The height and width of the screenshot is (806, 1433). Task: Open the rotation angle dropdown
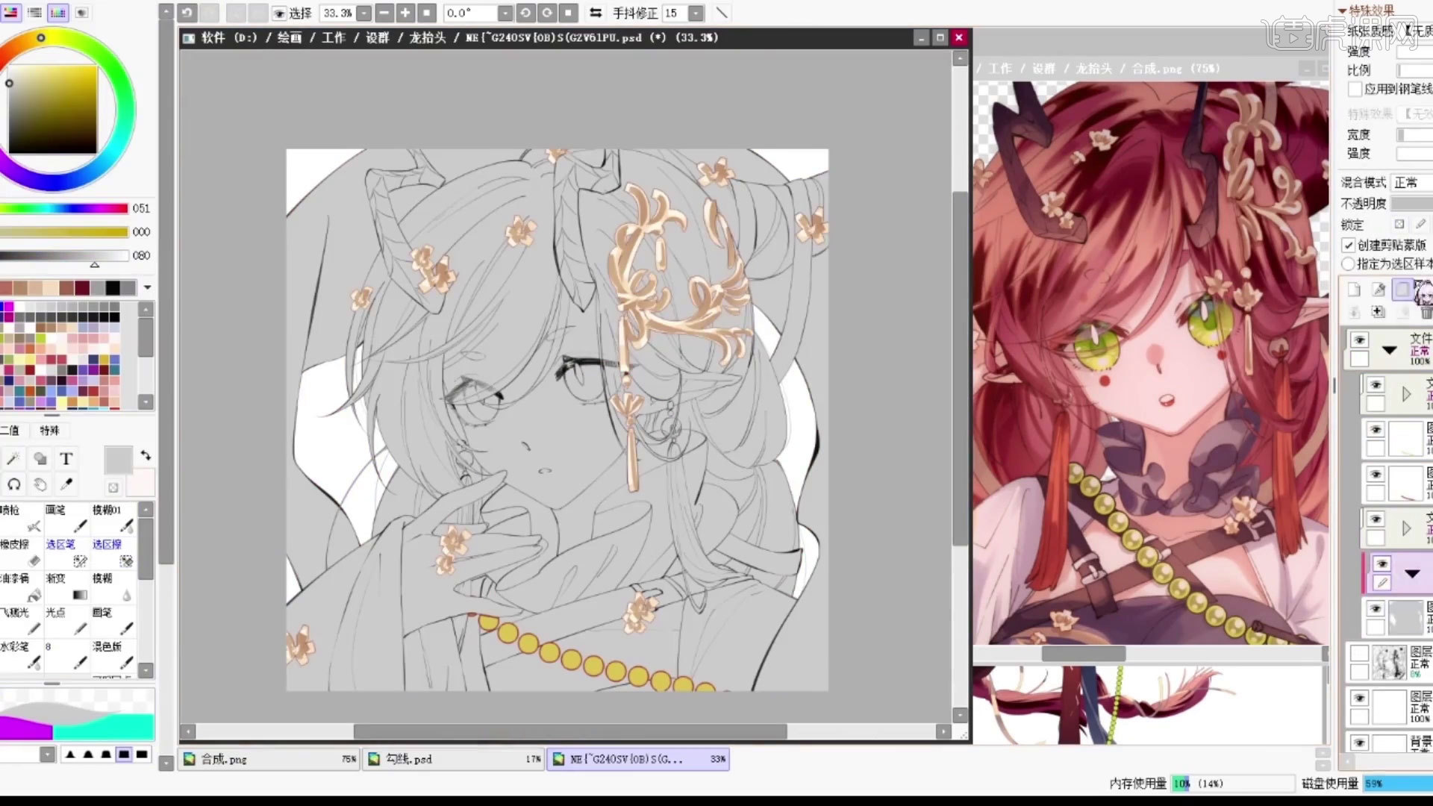coord(505,13)
